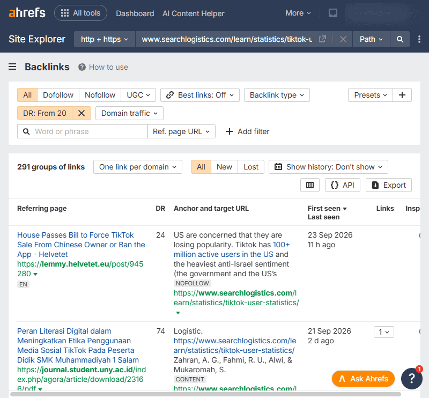The height and width of the screenshot is (398, 429).
Task: Open the journal.student.uny.ac.id URL
Action: (x=82, y=379)
